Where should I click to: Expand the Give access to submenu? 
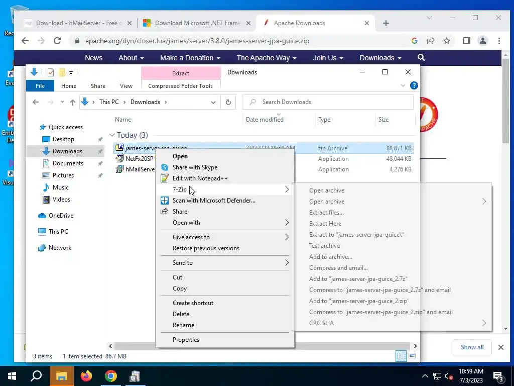(x=287, y=237)
